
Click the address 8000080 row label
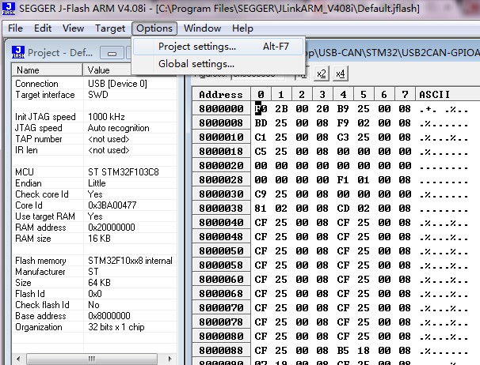coord(221,336)
